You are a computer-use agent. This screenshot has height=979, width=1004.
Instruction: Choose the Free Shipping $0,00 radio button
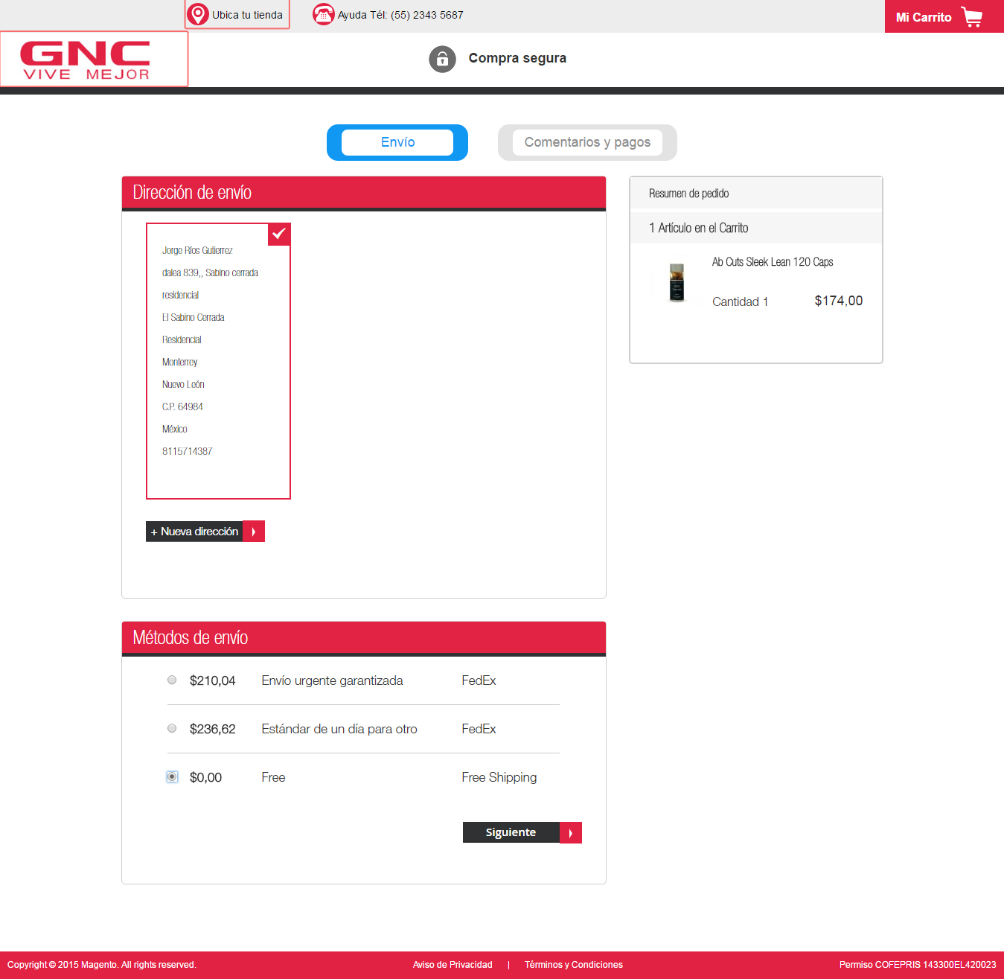[172, 776]
